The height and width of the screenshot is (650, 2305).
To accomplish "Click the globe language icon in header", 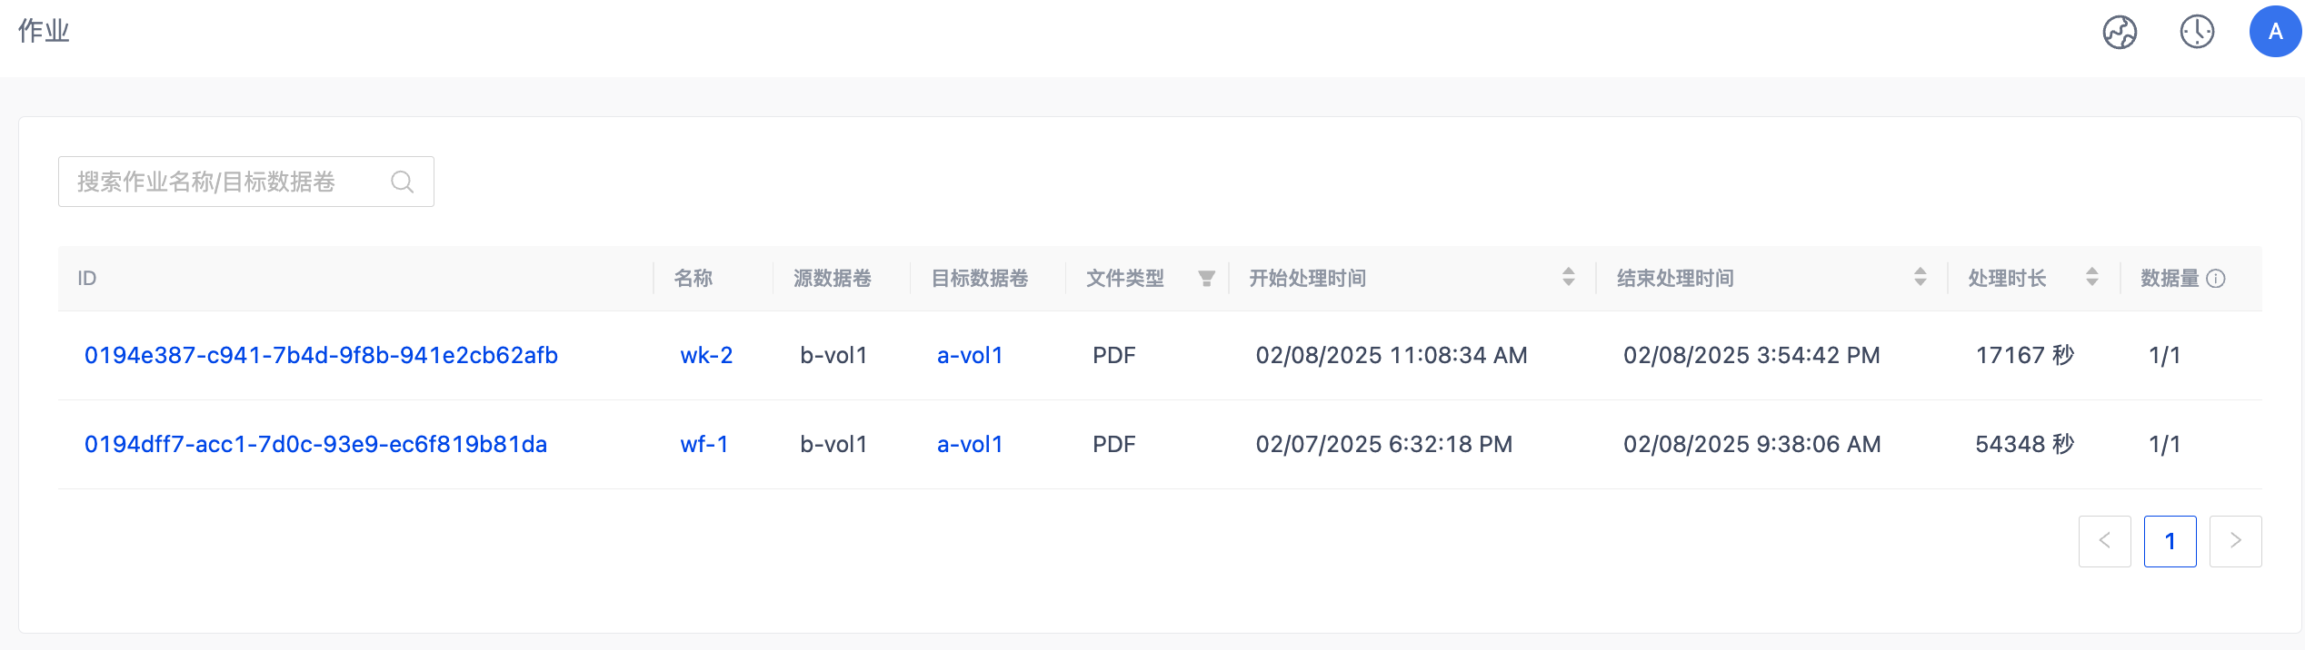I will [2120, 32].
